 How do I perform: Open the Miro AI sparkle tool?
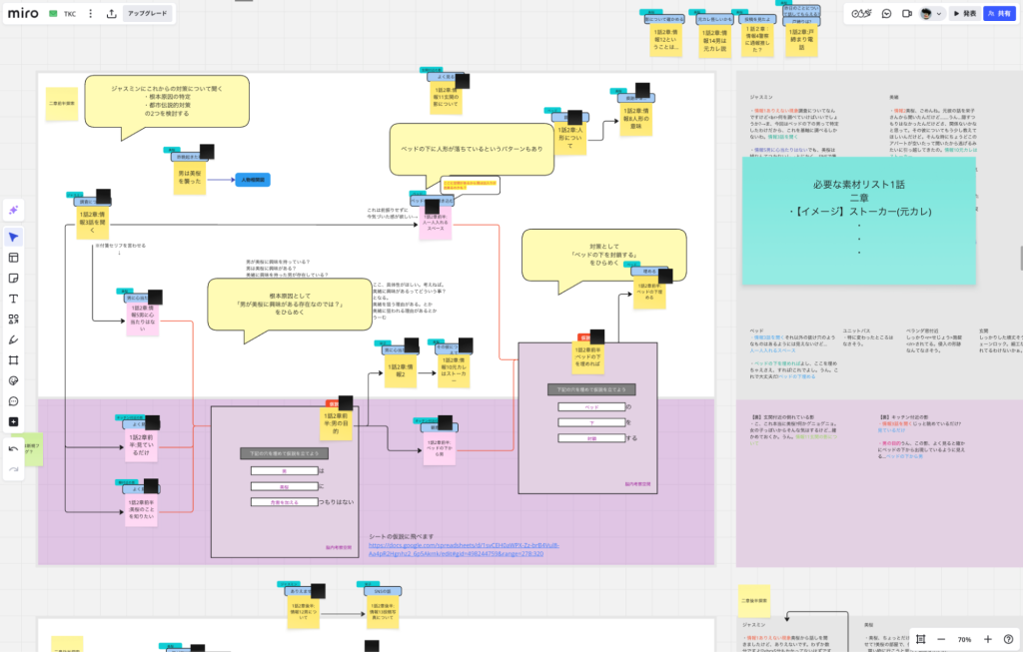pyautogui.click(x=14, y=208)
